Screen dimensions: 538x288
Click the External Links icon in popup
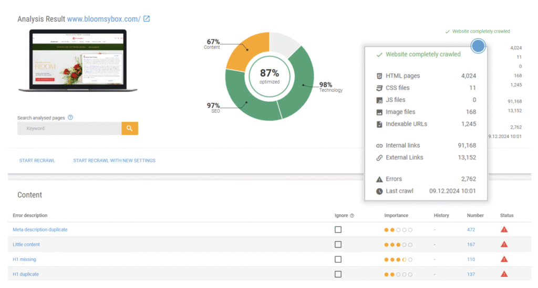(x=379, y=157)
